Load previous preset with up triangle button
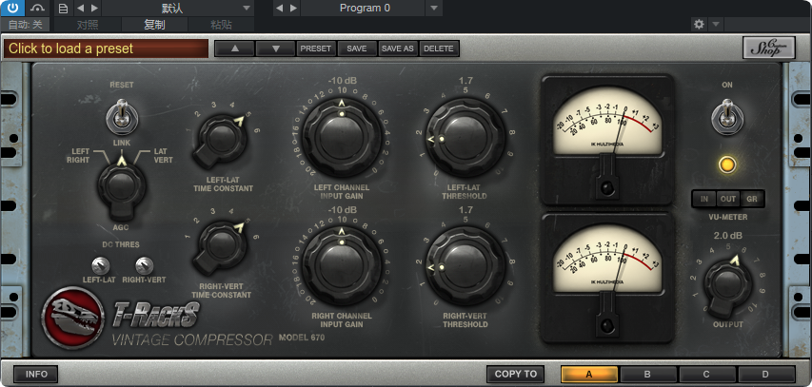The height and width of the screenshot is (387, 812). tap(234, 48)
